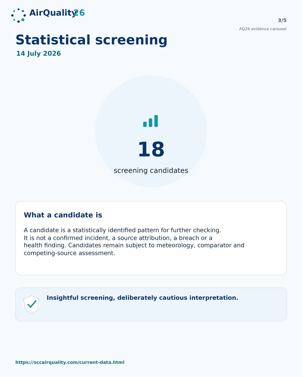Open the sccairquality.com current-data link
This screenshot has height=377, width=302.
point(70,362)
